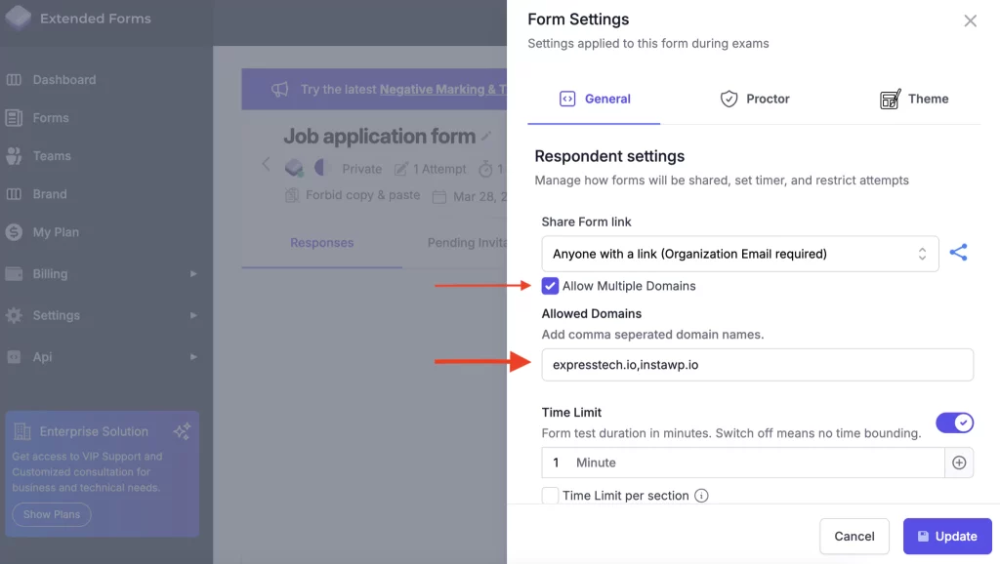Switch to the Theme tab
The width and height of the screenshot is (1000, 564).
coord(914,99)
